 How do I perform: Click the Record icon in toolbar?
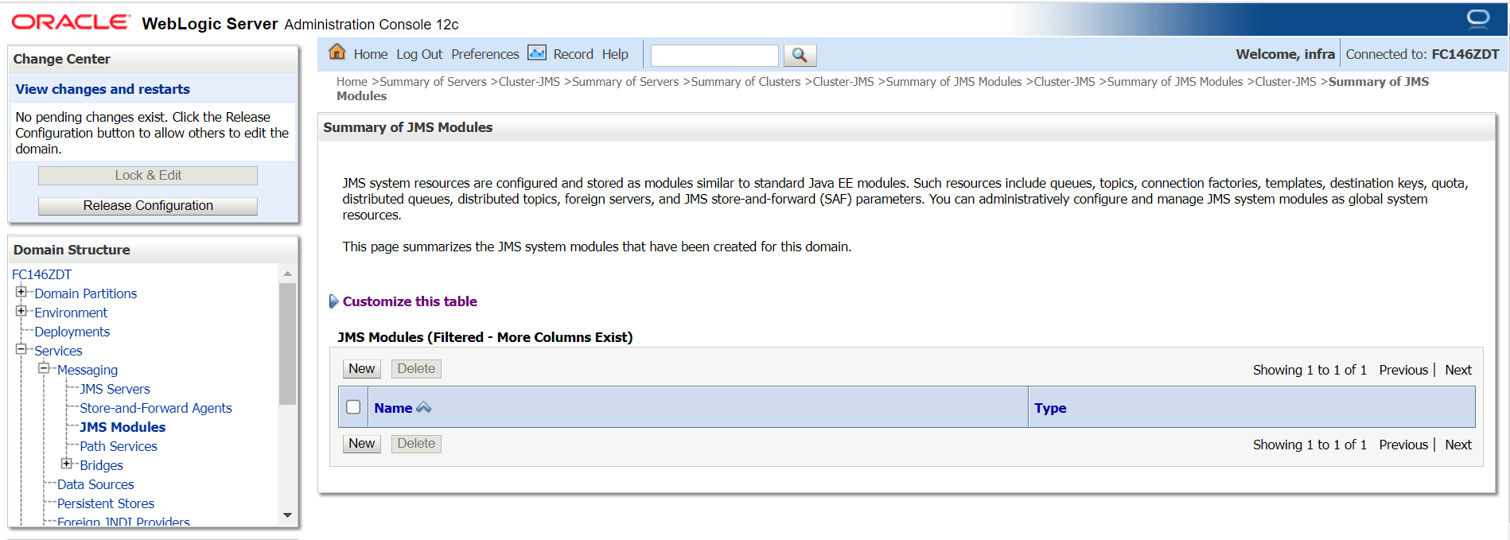[x=537, y=53]
